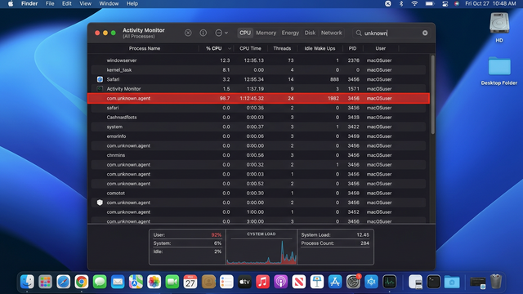Viewport: 523px width, 294px height.
Task: Open Maps from the Dock
Action: click(x=136, y=282)
